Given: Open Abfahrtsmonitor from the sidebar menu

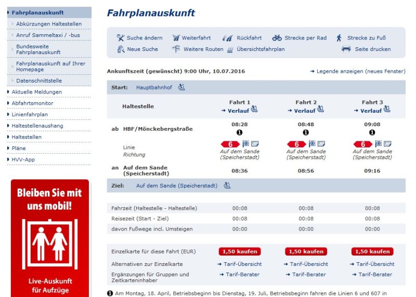Looking at the screenshot, I should click(x=32, y=103).
